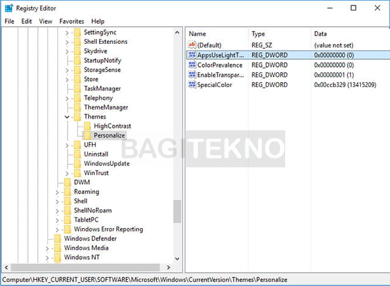This screenshot has width=390, height=286.
Task: Click the DWM folder icon
Action: click(x=68, y=183)
